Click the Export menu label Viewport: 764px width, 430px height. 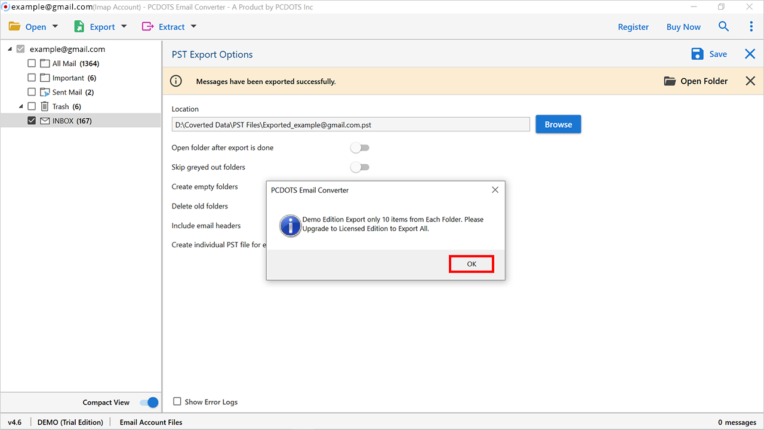[103, 27]
